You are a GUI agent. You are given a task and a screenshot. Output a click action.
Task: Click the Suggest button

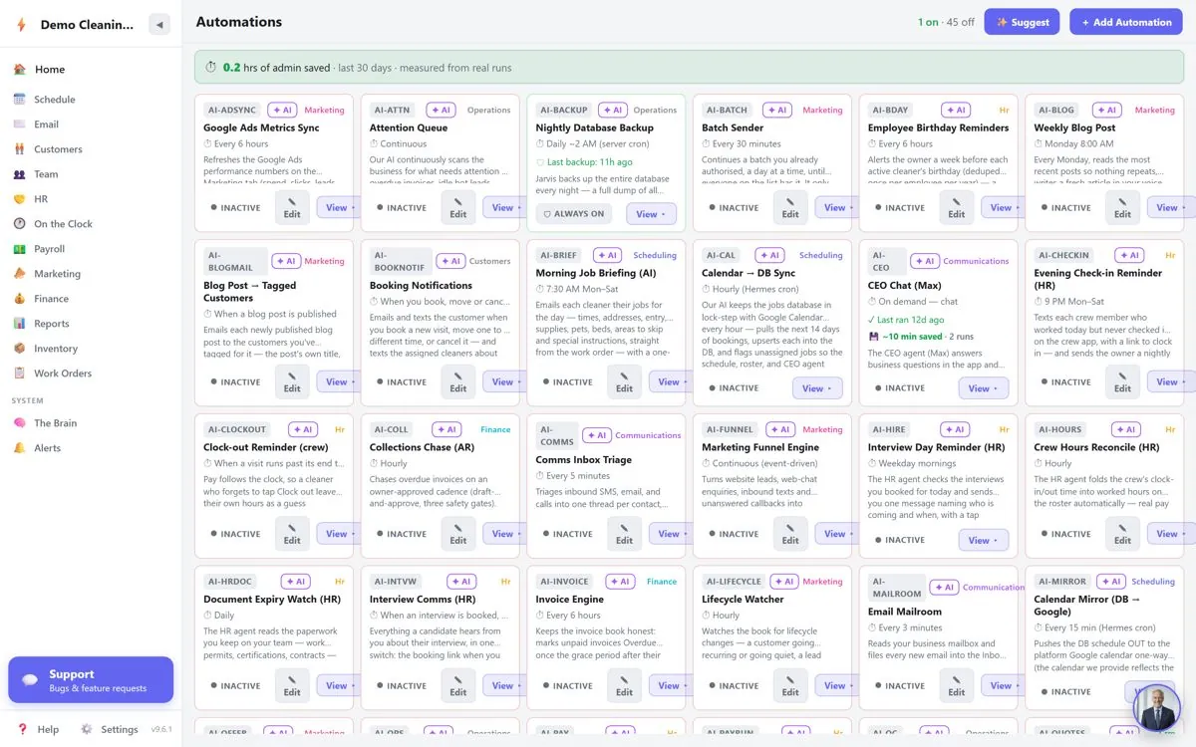click(1022, 22)
